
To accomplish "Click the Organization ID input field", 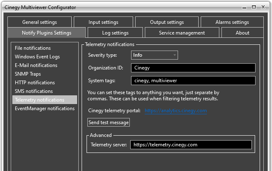I will pyautogui.click(x=193, y=68).
